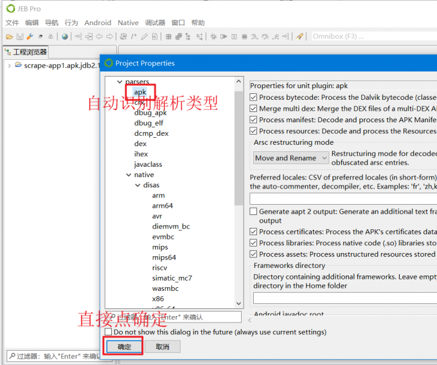Uncheck Process bytecode option
Screen dimensions: 437x365
[x=254, y=98]
